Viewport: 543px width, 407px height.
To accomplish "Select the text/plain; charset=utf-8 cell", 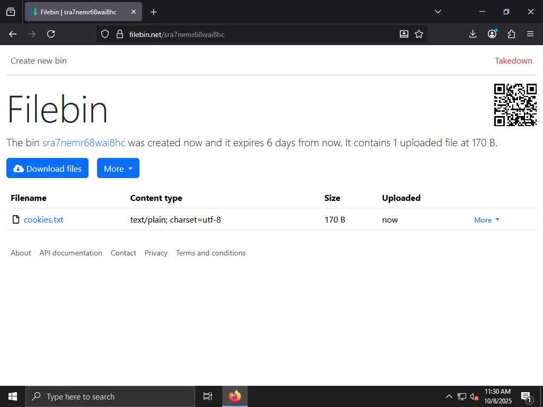I will pyautogui.click(x=176, y=219).
